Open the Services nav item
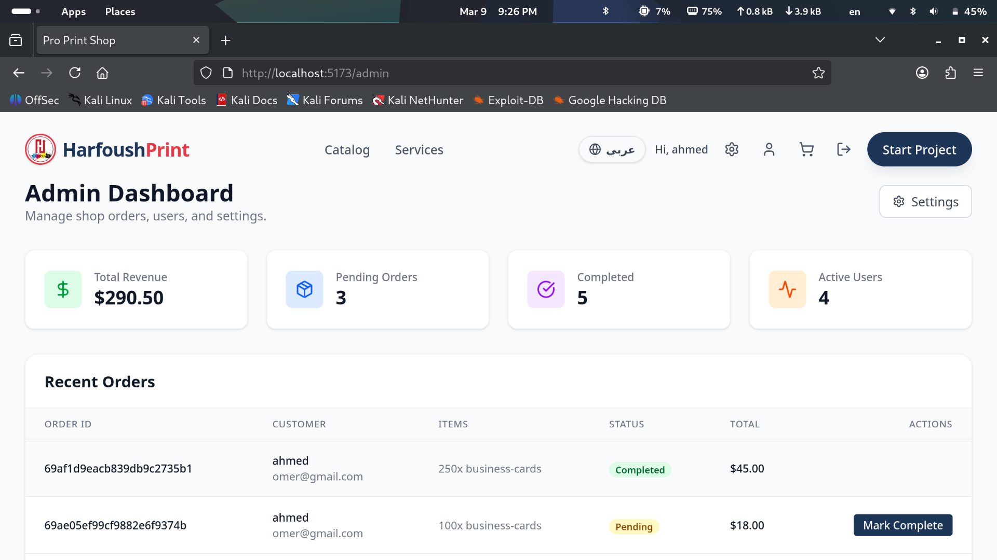Image resolution: width=997 pixels, height=560 pixels. tap(419, 150)
